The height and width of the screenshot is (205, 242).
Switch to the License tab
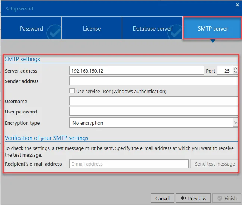point(92,28)
